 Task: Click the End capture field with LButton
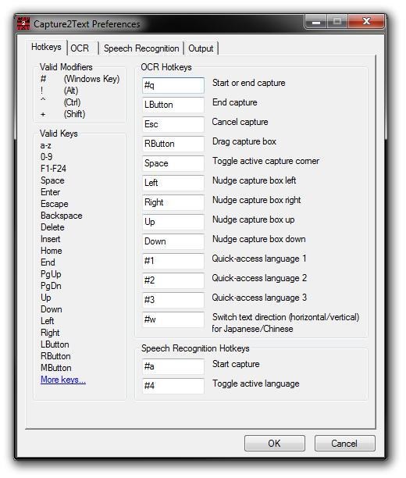(x=173, y=105)
